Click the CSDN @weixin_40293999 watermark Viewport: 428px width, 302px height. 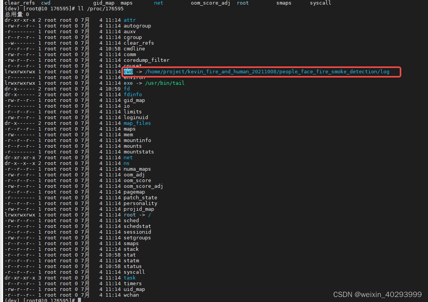pyautogui.click(x=377, y=294)
